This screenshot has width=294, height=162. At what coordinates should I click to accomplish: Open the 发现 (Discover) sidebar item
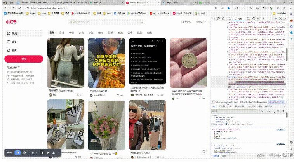(x=24, y=33)
